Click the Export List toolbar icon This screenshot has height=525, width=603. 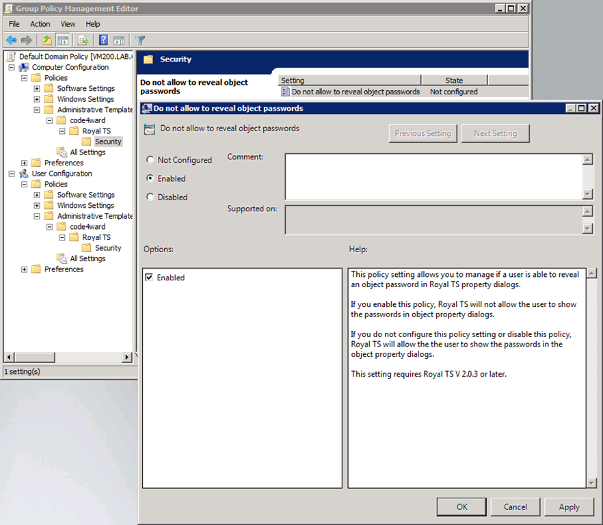tap(83, 40)
